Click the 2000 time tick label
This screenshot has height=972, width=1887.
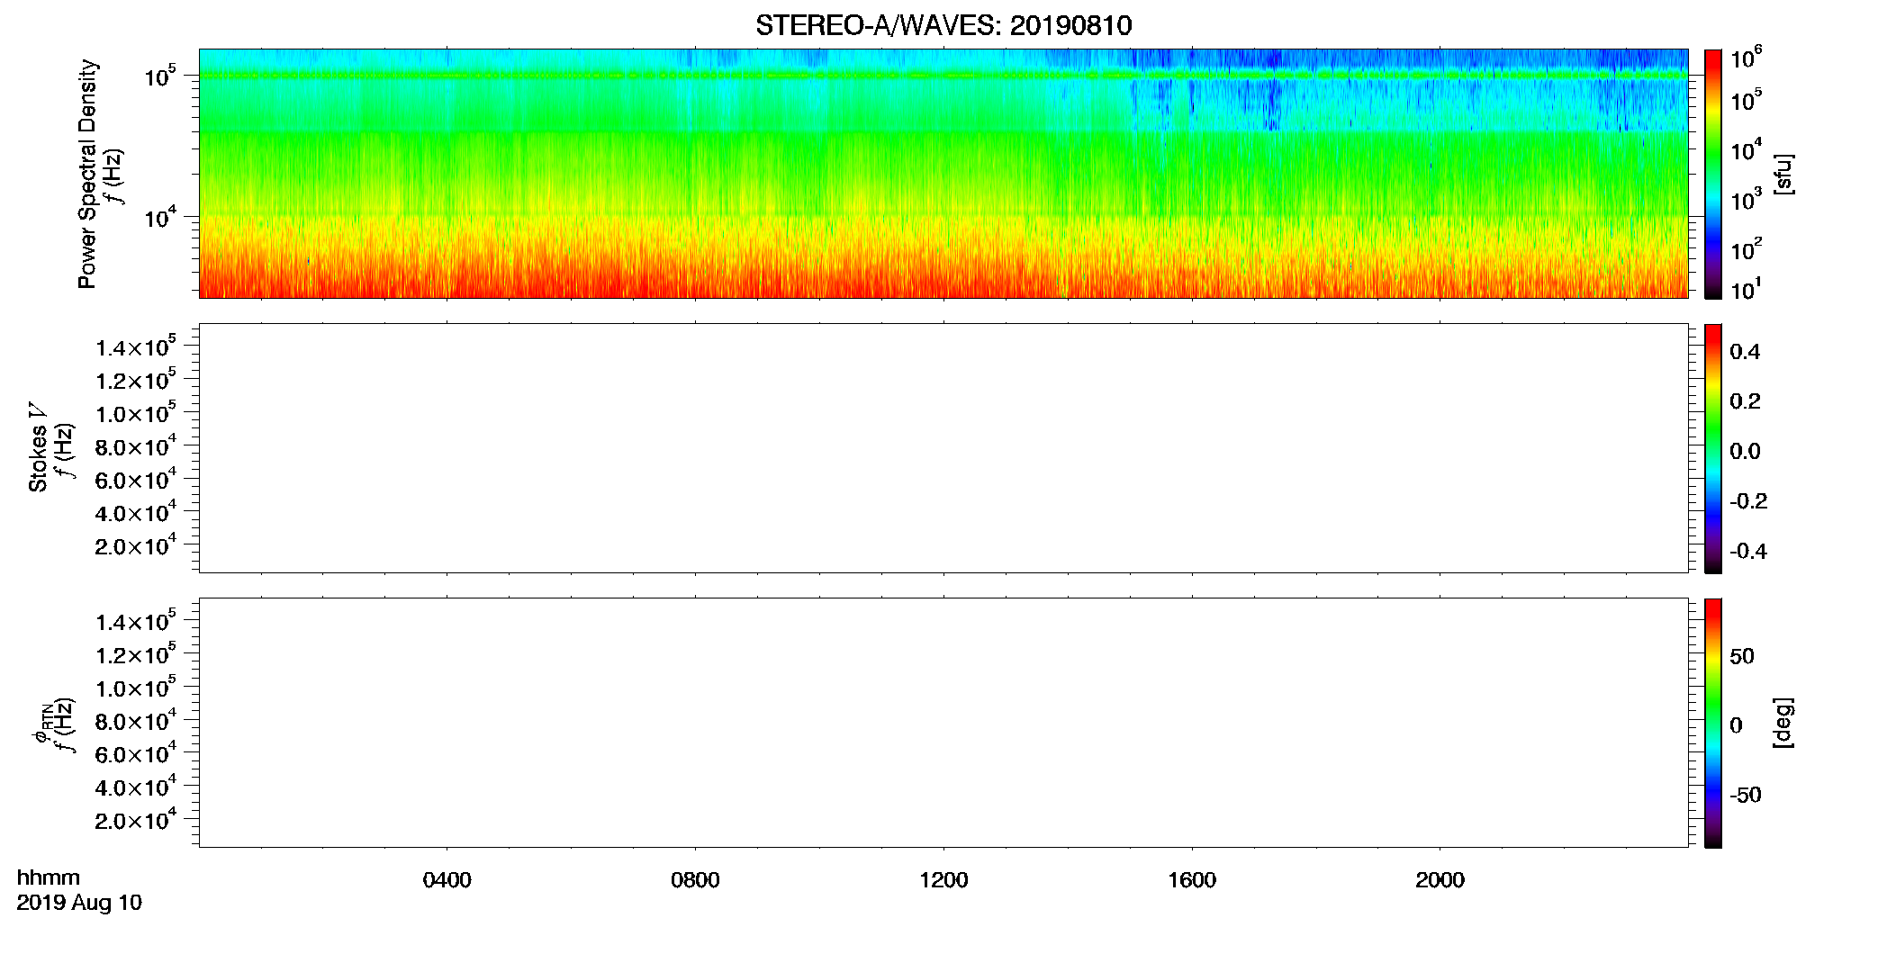(x=1440, y=880)
